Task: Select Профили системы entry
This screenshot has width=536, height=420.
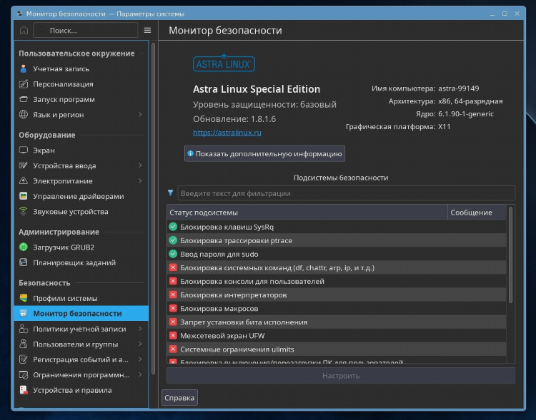Action: click(x=81, y=298)
